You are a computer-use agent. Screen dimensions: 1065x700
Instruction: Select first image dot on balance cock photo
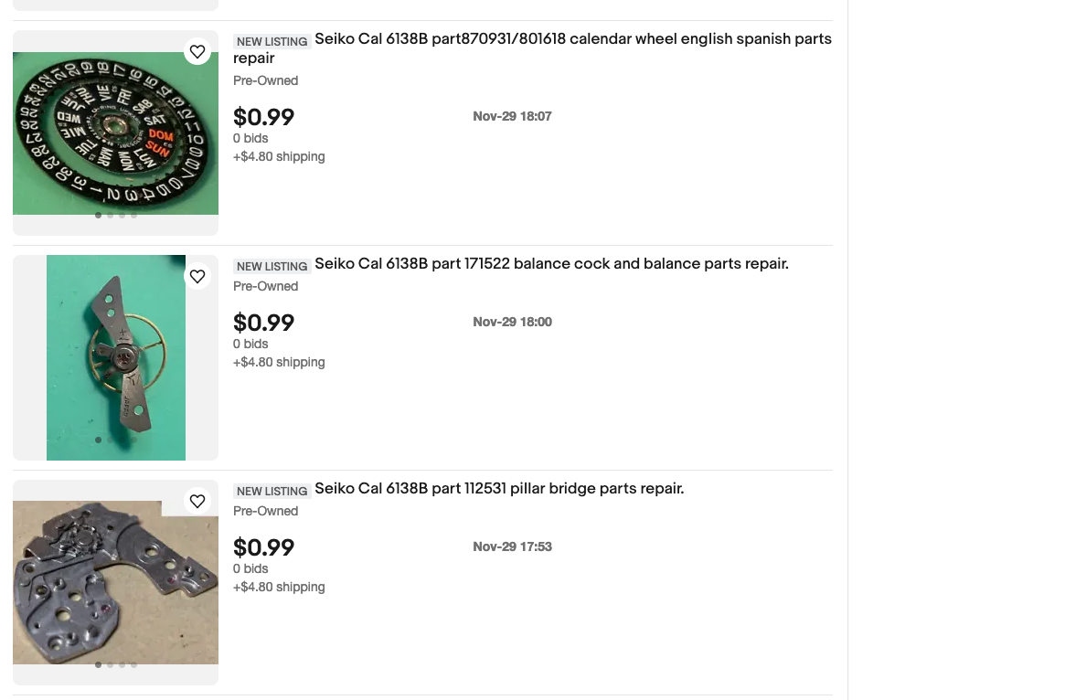point(98,440)
